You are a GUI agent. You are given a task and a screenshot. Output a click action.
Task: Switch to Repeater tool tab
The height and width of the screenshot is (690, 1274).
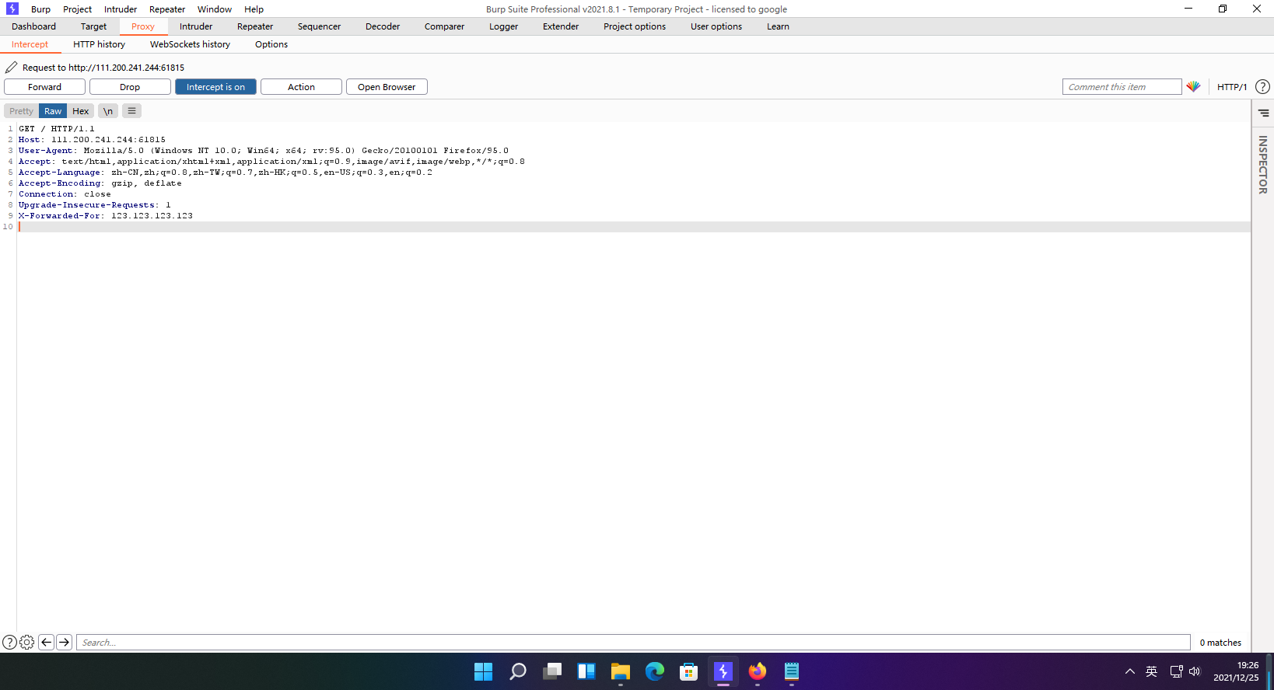tap(255, 26)
